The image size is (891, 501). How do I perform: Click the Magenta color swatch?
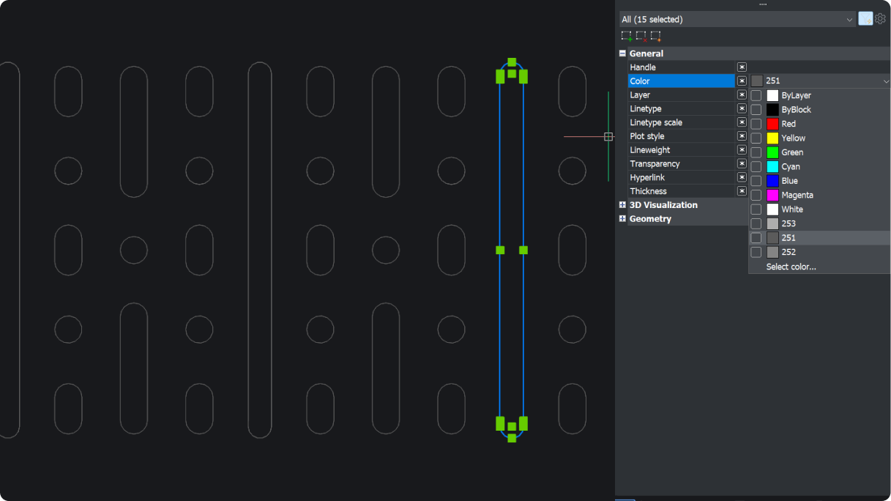[x=773, y=195]
